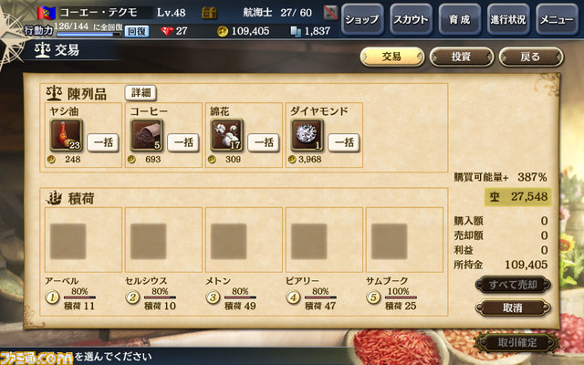Select the コーヒー coffee item icon
Screen dimensions: 584x365
tap(146, 135)
